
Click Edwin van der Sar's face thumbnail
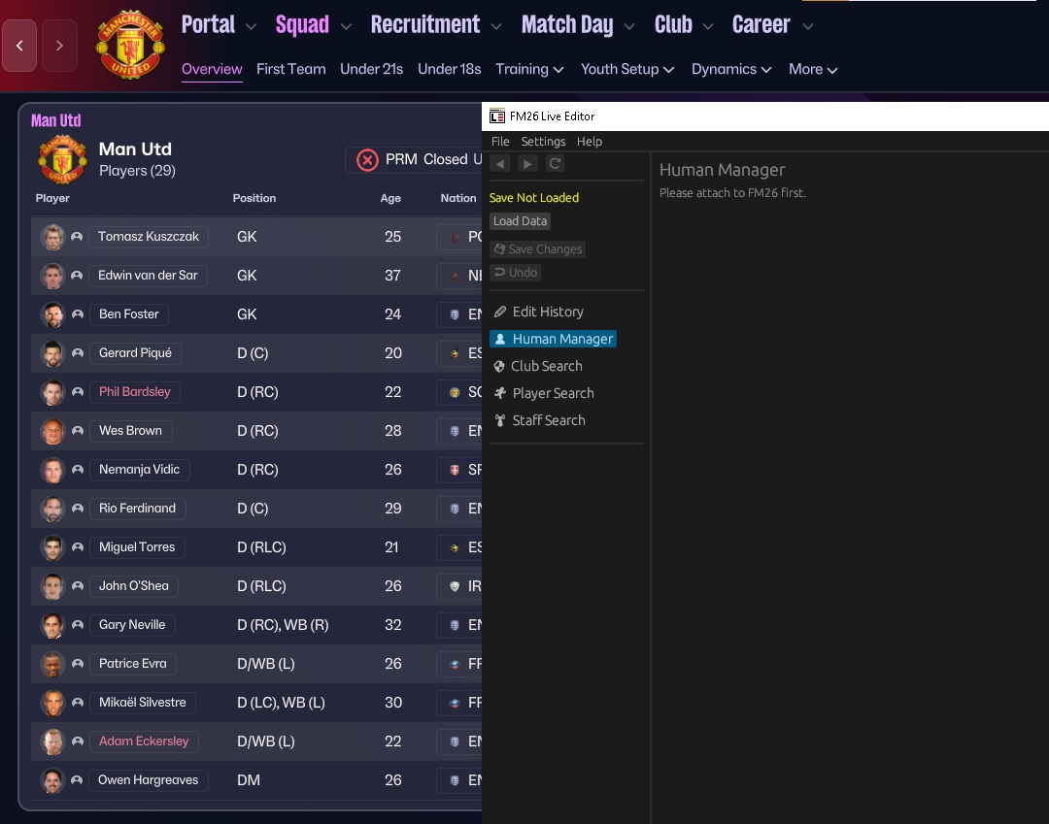[51, 276]
